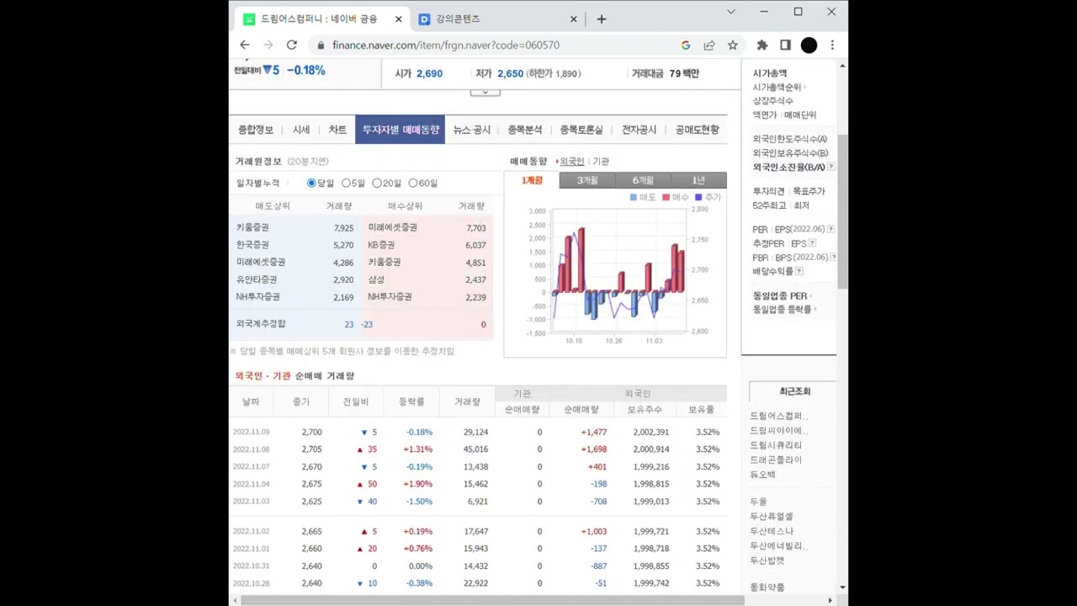
Task: Click the vertical page scrollbar thumb
Action: 842,210
